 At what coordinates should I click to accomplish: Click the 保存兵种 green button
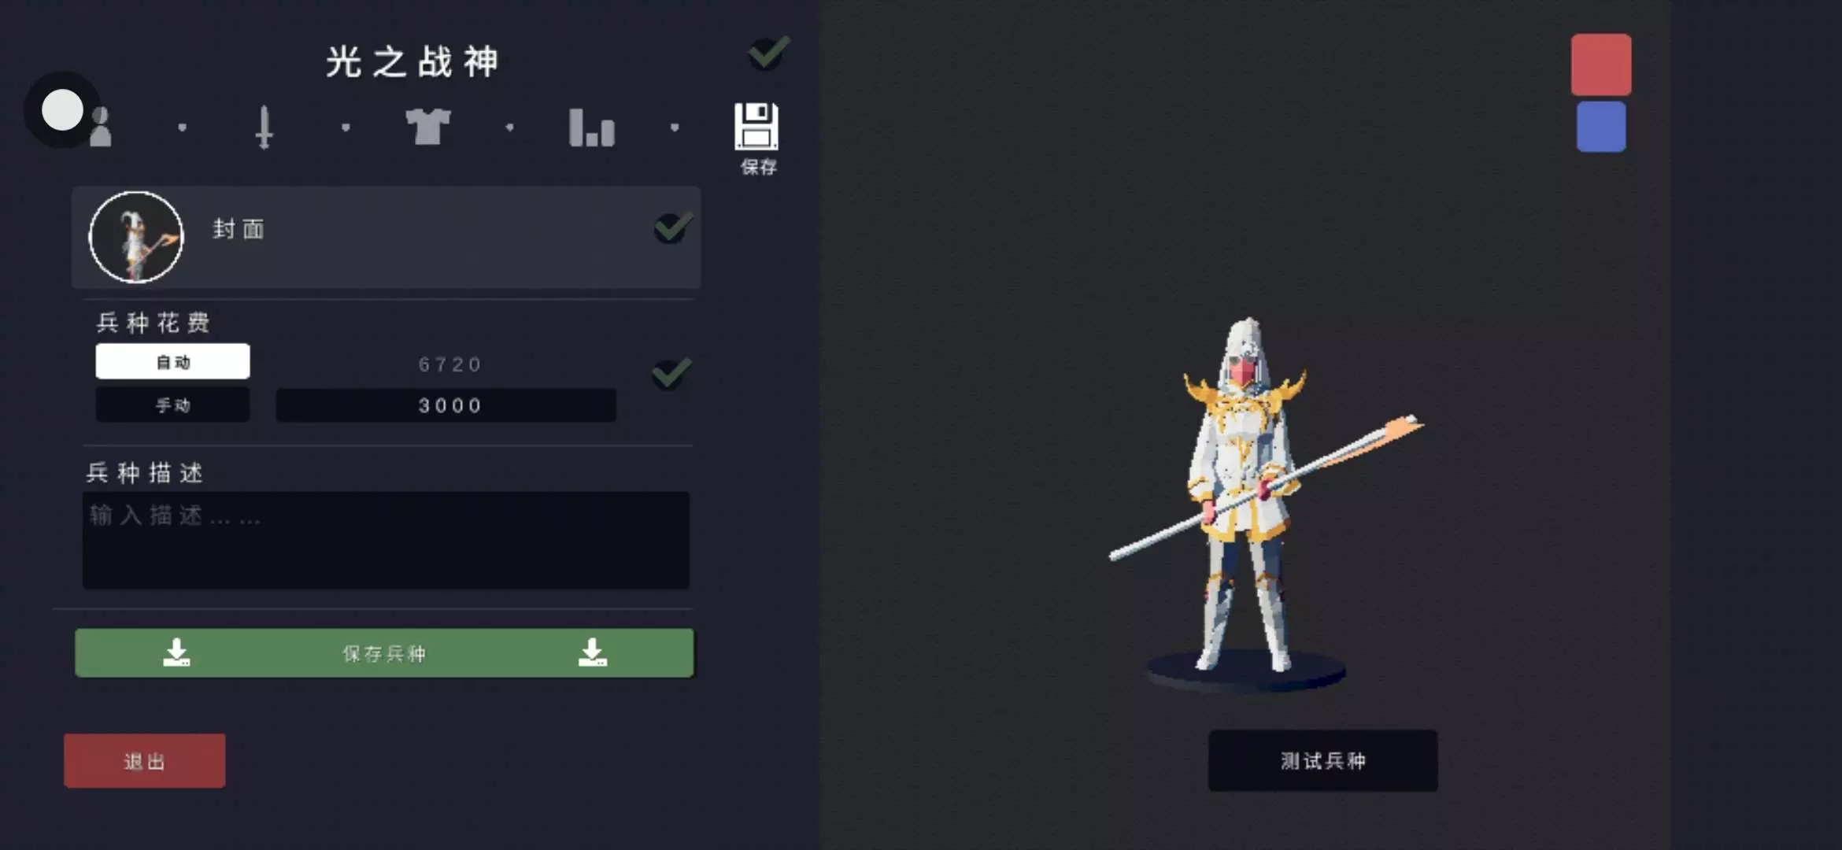tap(384, 652)
